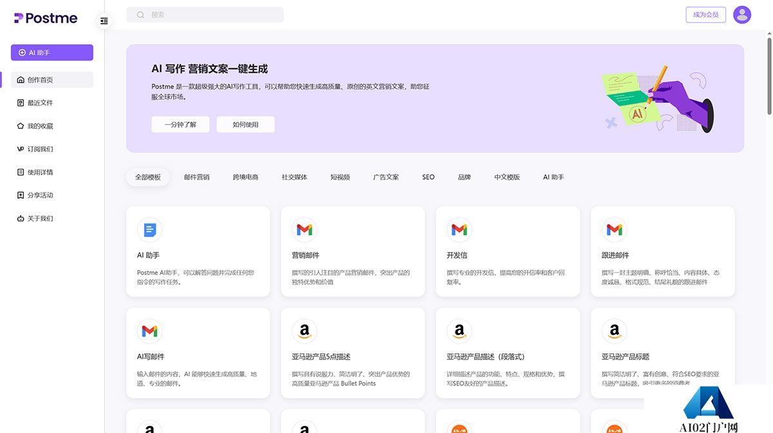Select the 品牌 tab
The height and width of the screenshot is (433, 773).
464,177
